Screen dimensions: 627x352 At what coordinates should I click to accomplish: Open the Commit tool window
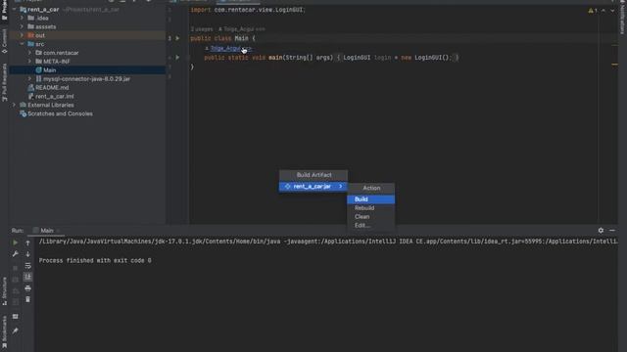click(x=4, y=41)
